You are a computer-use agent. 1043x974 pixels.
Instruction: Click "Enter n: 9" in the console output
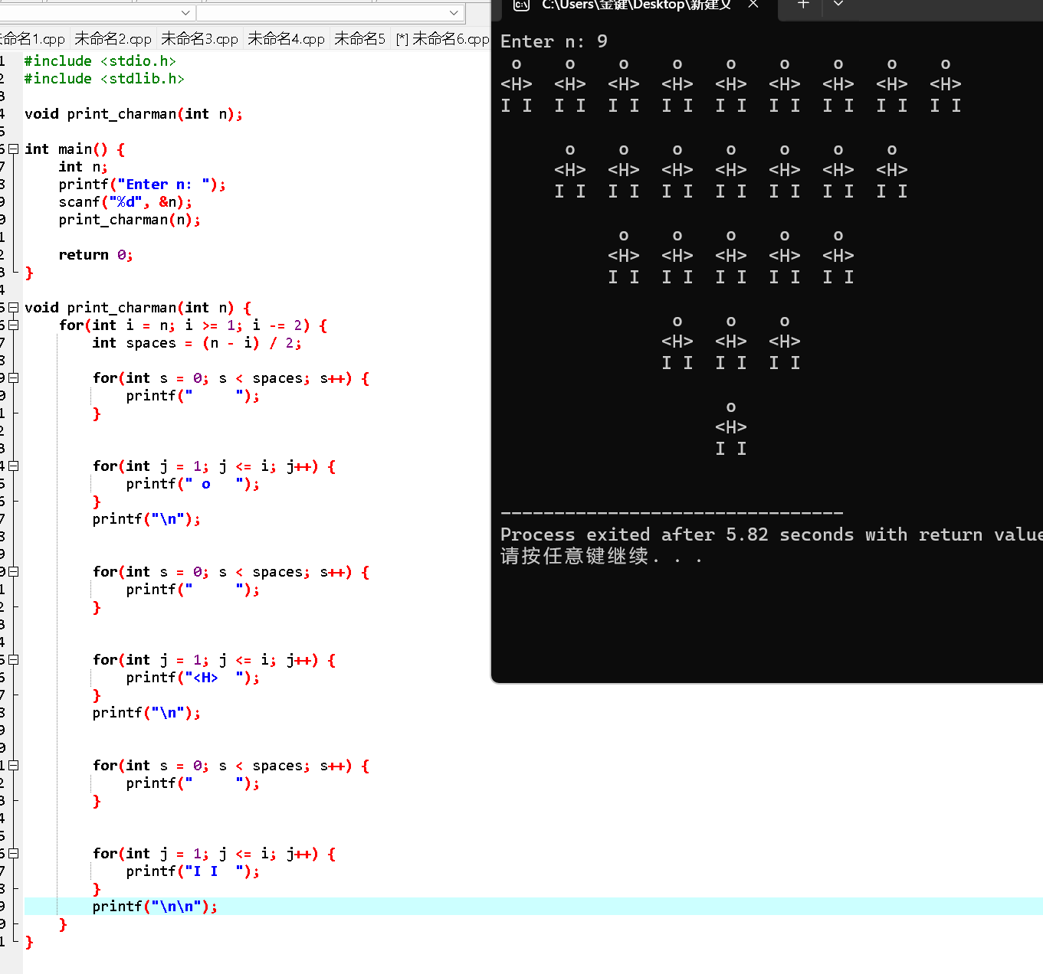click(554, 41)
